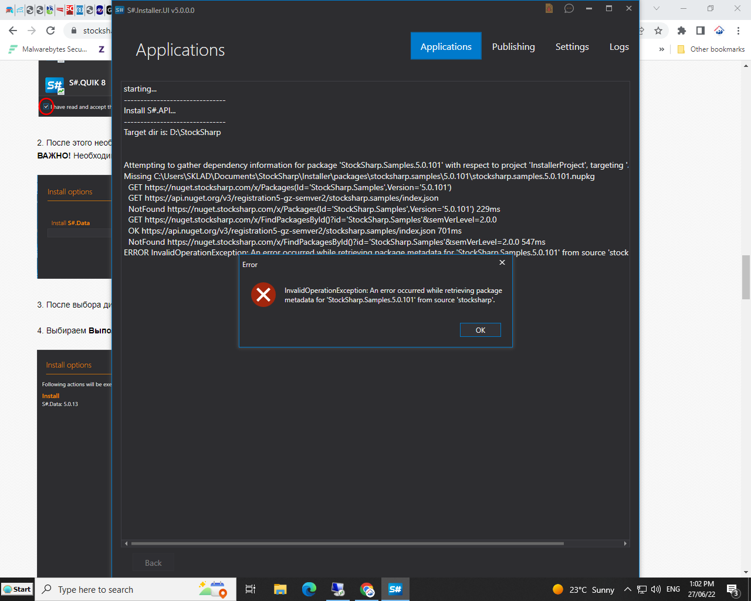
Task: Switch to the first Chrome tab
Action: click(9, 10)
